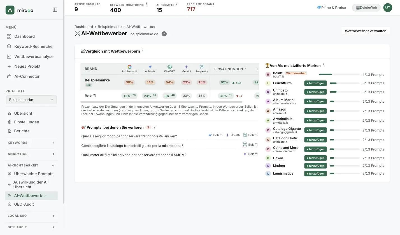Screen dimensions: 400x235
Task: Add Lumismatica as competitor
Action: coord(315,173)
